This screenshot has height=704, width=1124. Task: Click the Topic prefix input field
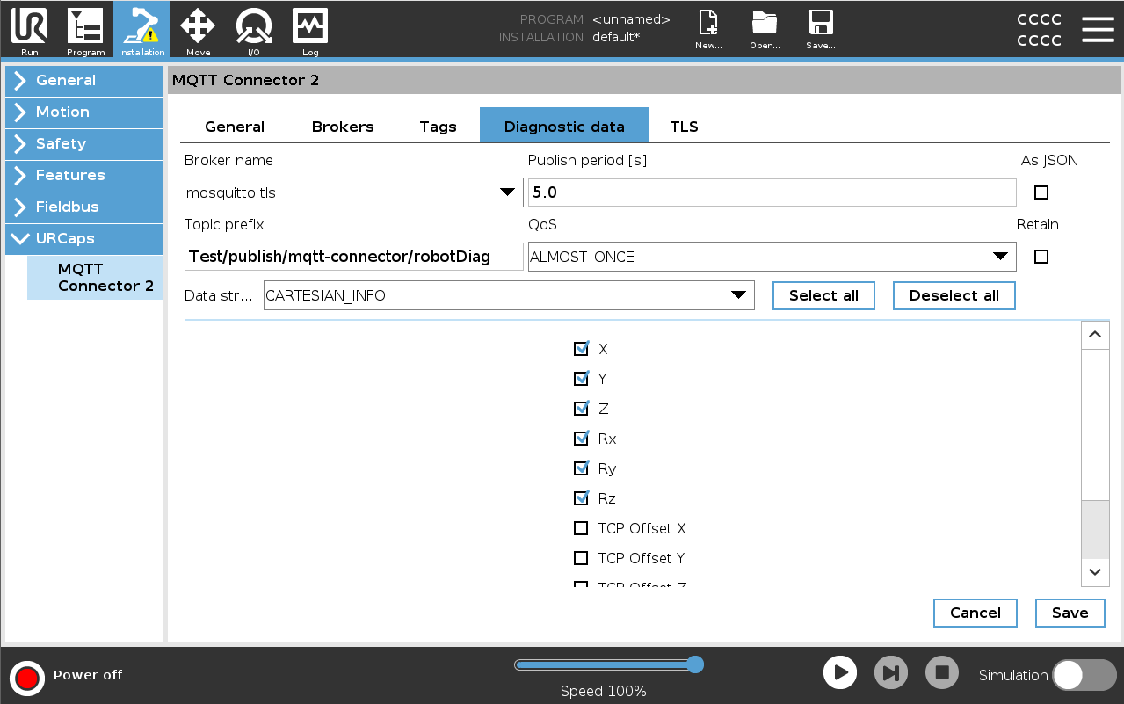coord(353,257)
